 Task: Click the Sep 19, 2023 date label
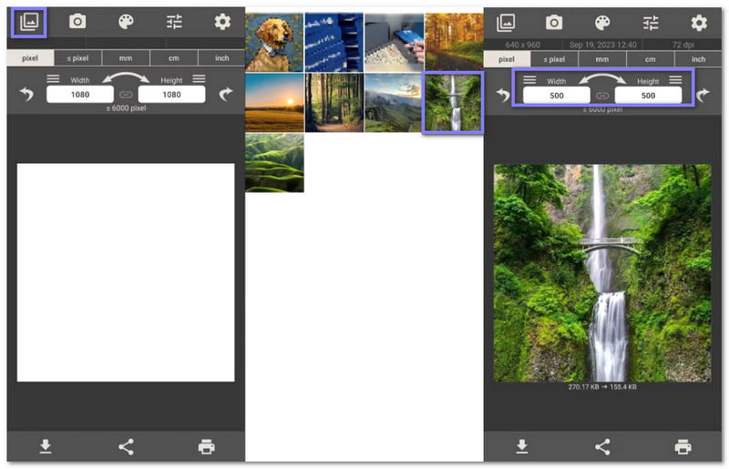click(x=602, y=46)
